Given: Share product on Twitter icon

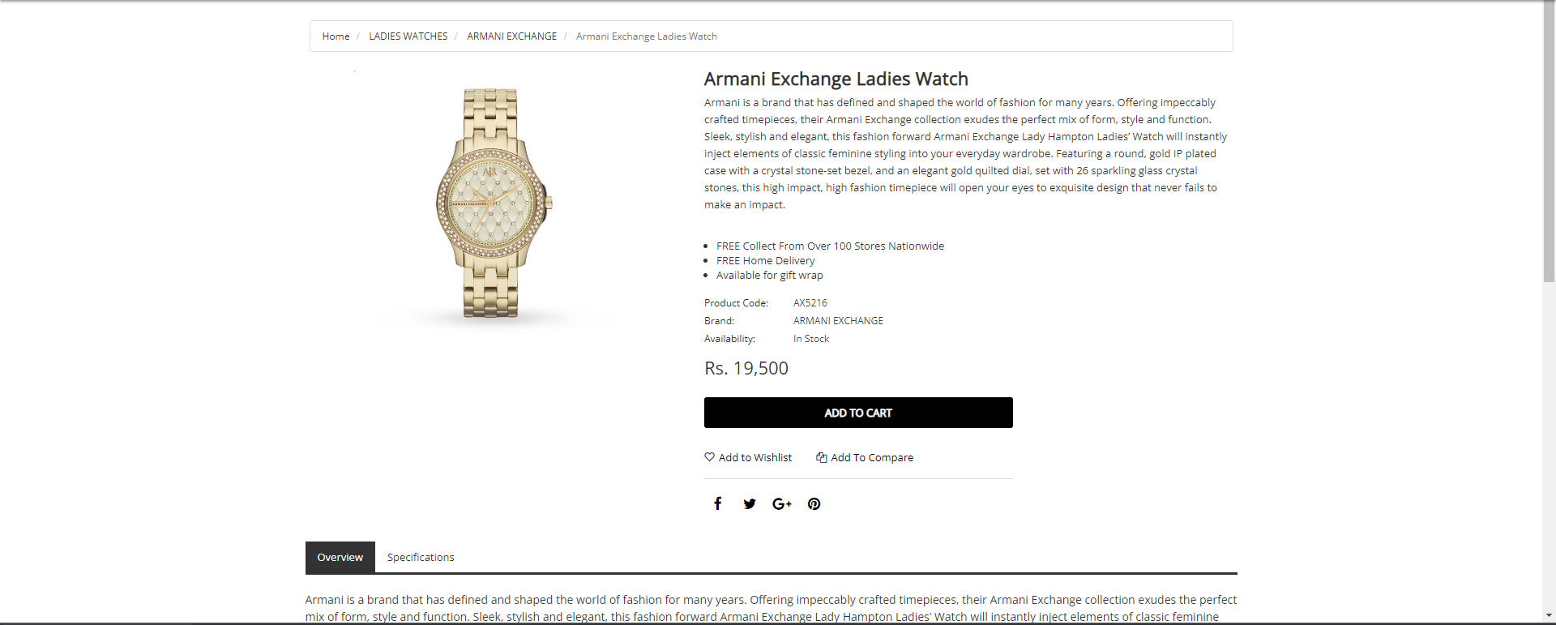Looking at the screenshot, I should click(750, 504).
